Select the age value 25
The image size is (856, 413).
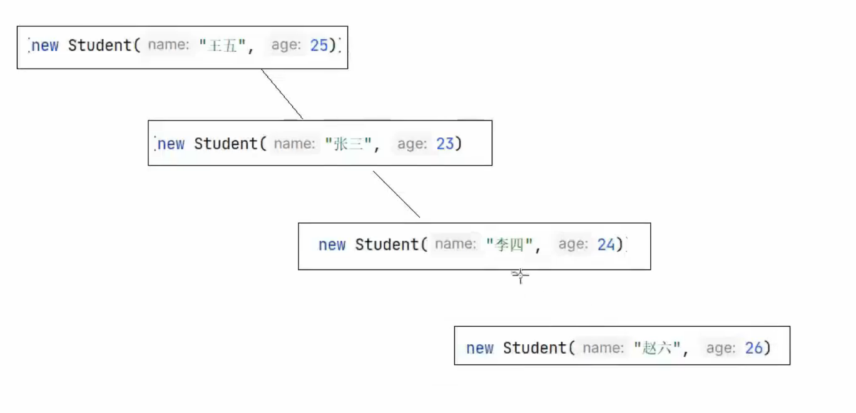tap(319, 46)
